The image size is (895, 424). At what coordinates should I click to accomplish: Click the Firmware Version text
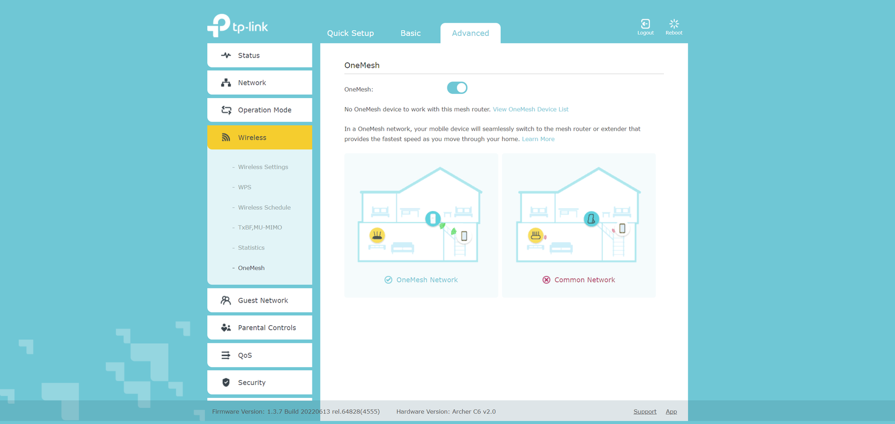click(x=296, y=412)
